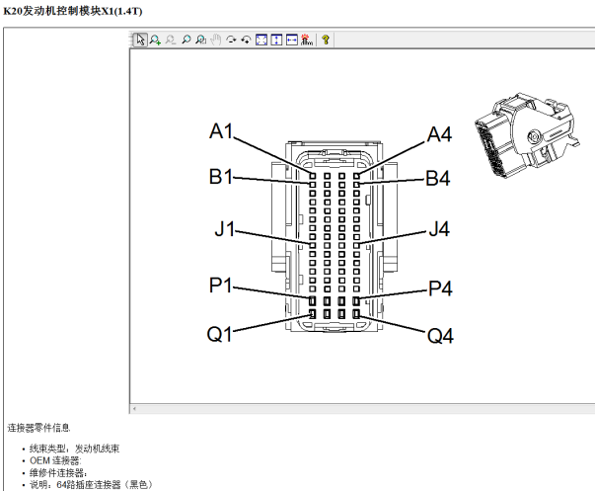595x491 pixels.
Task: Click the 连接器零件信息 heading
Action: tap(38, 428)
